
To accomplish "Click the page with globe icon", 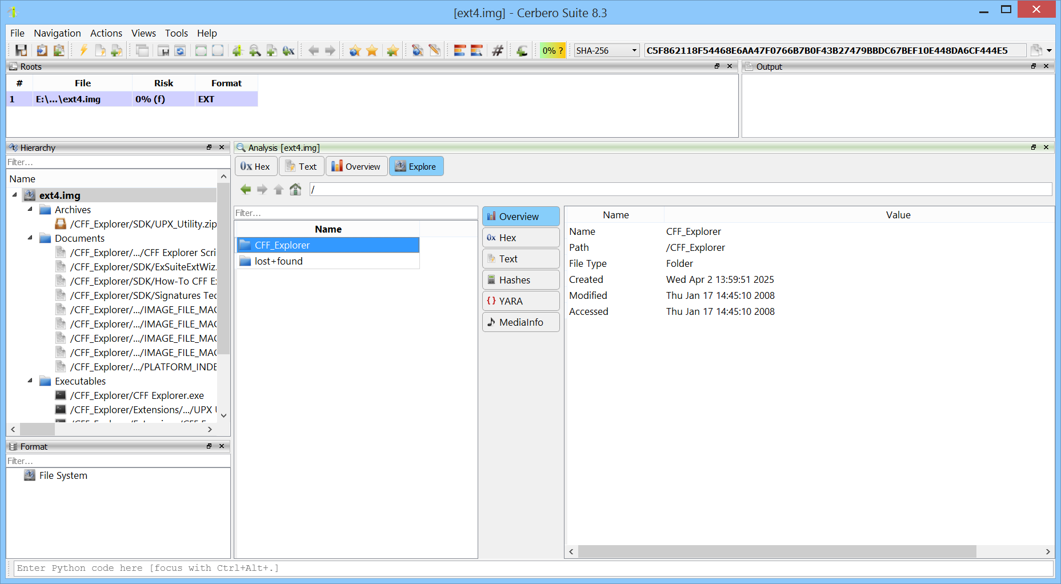I will pyautogui.click(x=418, y=50).
